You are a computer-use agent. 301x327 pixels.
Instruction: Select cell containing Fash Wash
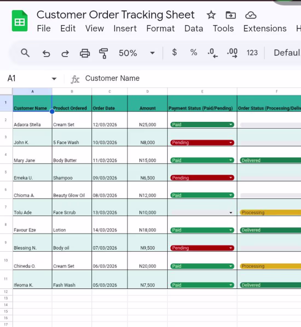pyautogui.click(x=72, y=279)
